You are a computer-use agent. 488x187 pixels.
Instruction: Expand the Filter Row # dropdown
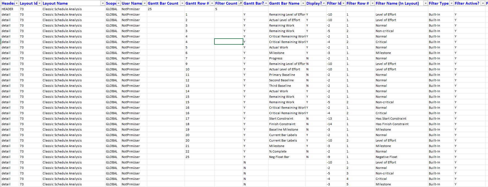(372, 3)
